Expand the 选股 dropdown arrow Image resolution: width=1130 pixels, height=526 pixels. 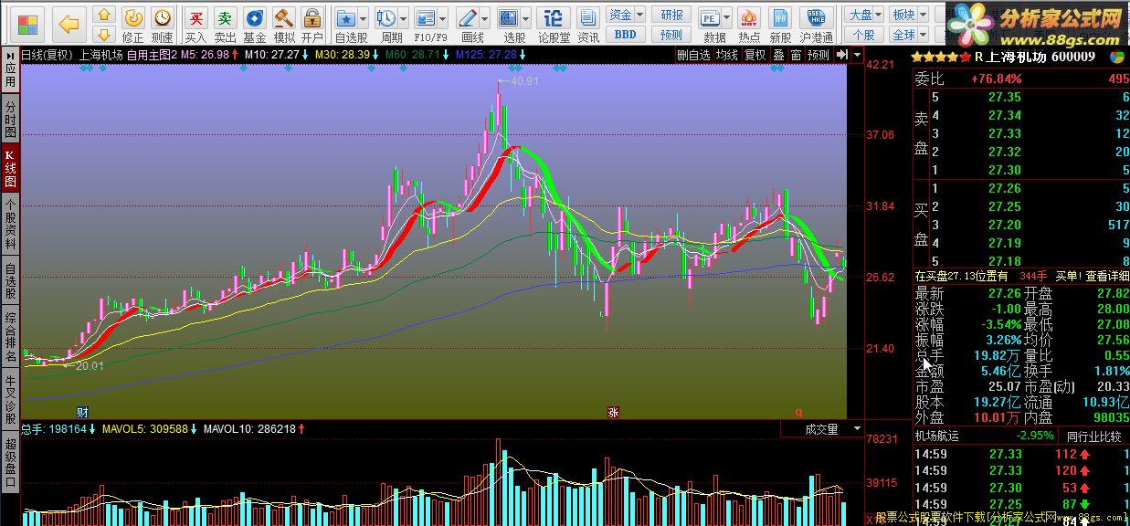tap(527, 18)
